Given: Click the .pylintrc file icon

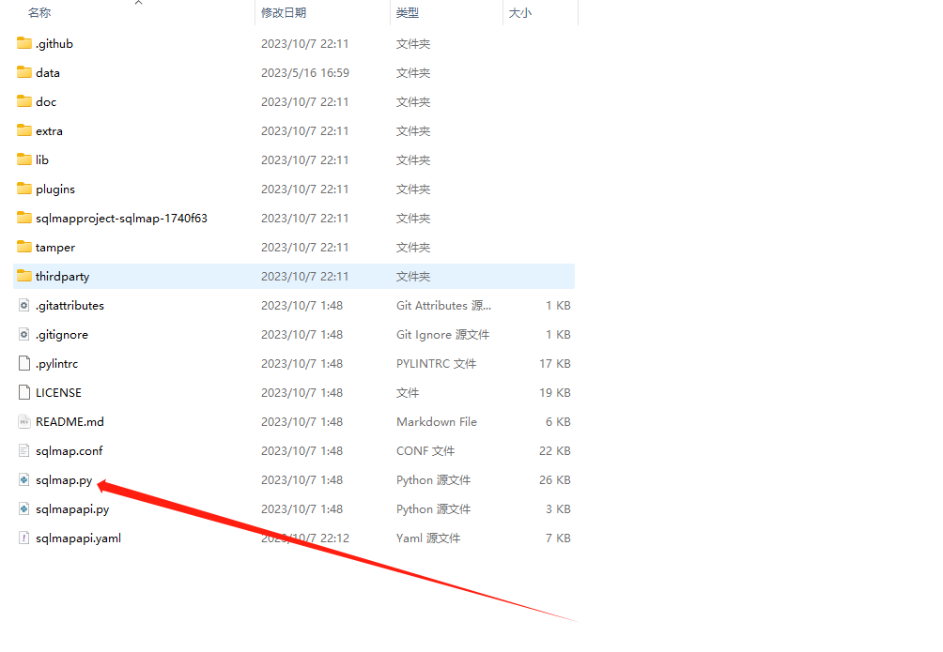Looking at the screenshot, I should [x=24, y=363].
